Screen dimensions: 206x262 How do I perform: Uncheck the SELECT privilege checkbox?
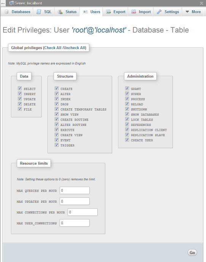(20, 88)
